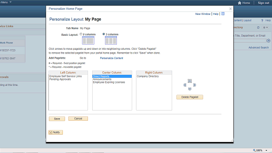
Task: Move pagelet down with the down arrow
Action: coord(190,89)
